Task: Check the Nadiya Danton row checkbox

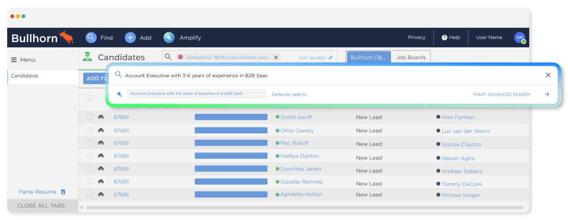Action: 90,156
